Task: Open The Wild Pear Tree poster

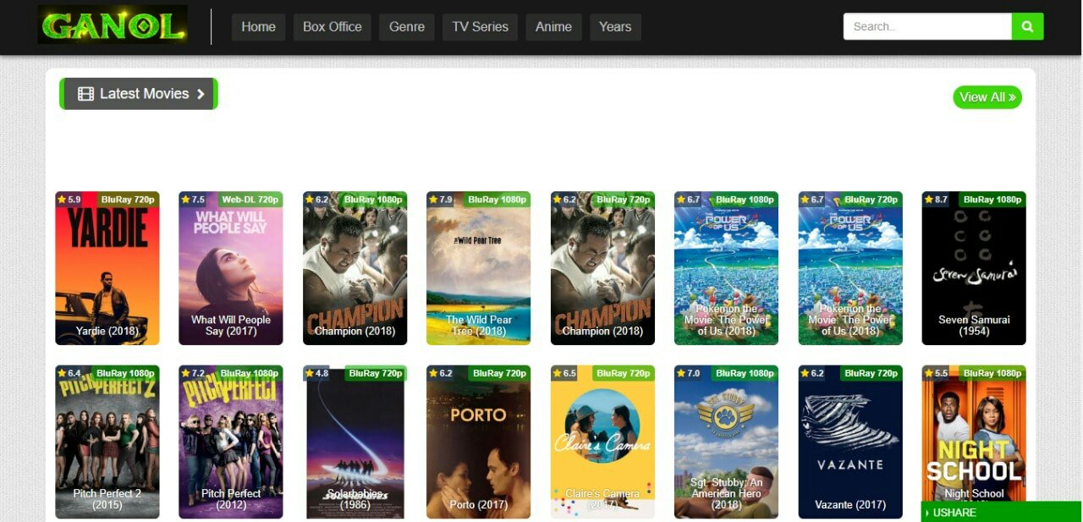Action: (479, 268)
